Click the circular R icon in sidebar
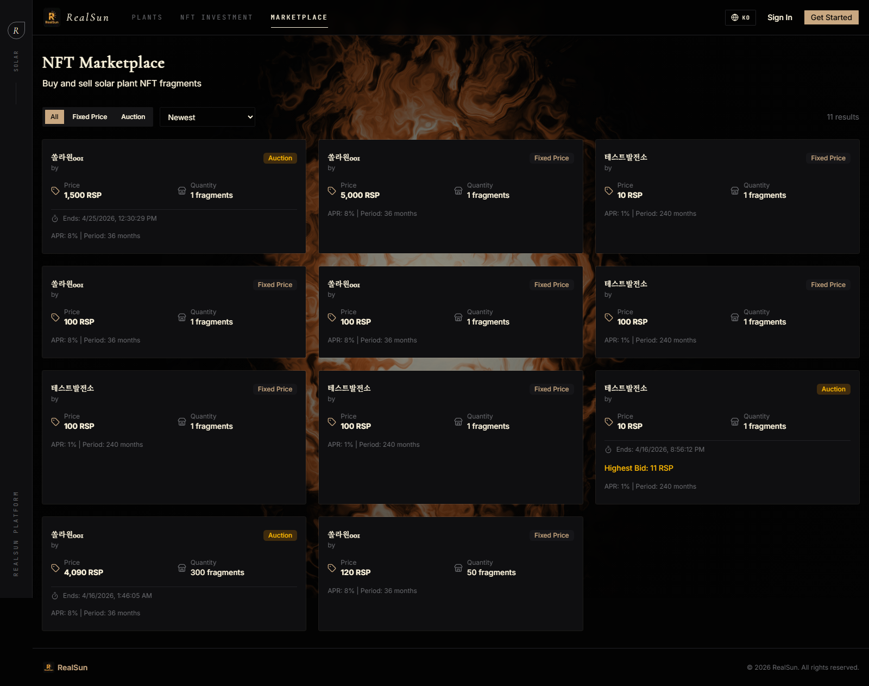 pyautogui.click(x=16, y=30)
